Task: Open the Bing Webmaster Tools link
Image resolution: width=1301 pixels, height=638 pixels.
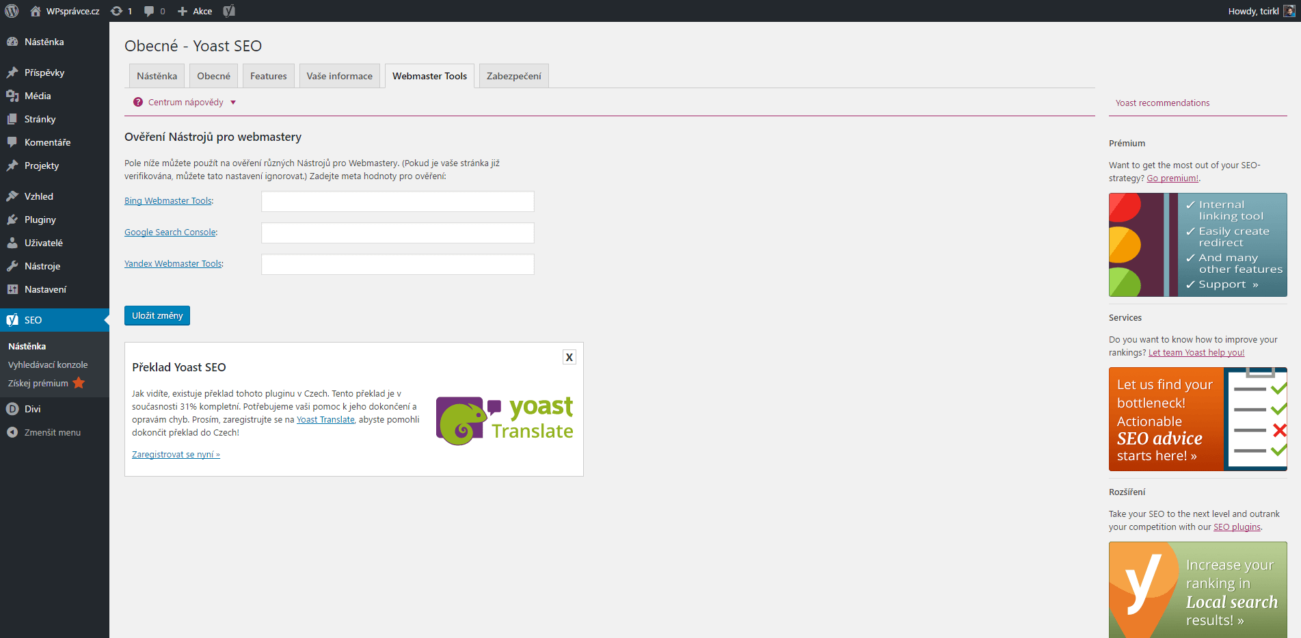Action: click(168, 201)
